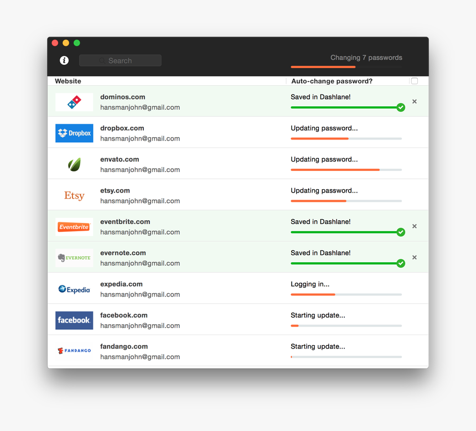This screenshot has height=431, width=476.
Task: Minimize the window with the yellow button
Action: [66, 43]
